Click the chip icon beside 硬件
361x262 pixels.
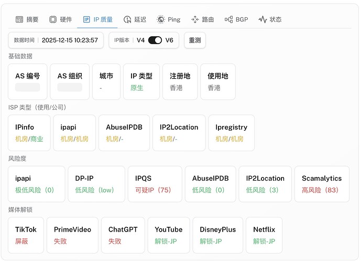tap(53, 19)
